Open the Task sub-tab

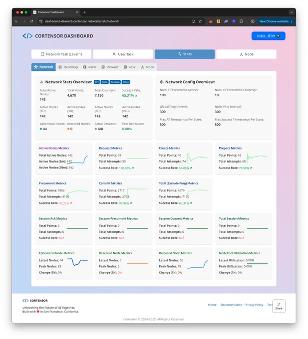[x=129, y=67]
